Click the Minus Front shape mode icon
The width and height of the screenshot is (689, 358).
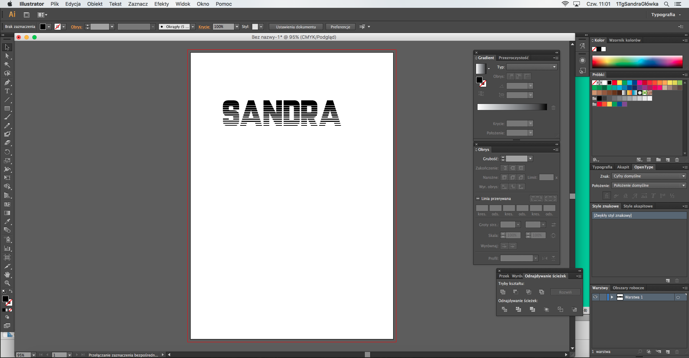pos(516,292)
